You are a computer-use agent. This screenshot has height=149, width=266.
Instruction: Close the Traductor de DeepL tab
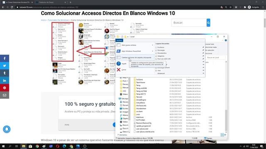coord(65,2)
